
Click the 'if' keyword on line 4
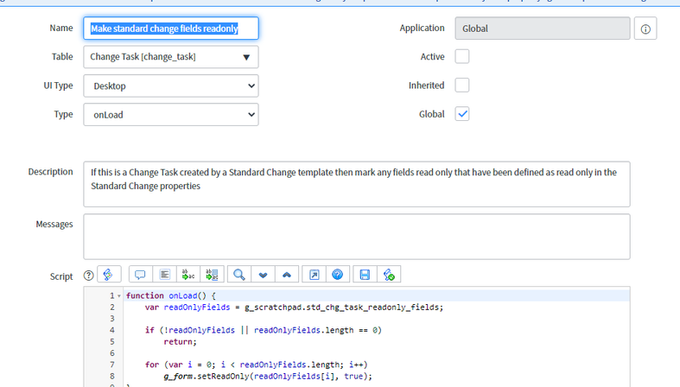coord(149,330)
